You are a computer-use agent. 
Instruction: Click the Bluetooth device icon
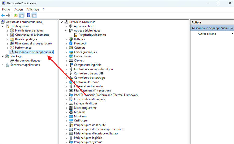tap(71, 44)
